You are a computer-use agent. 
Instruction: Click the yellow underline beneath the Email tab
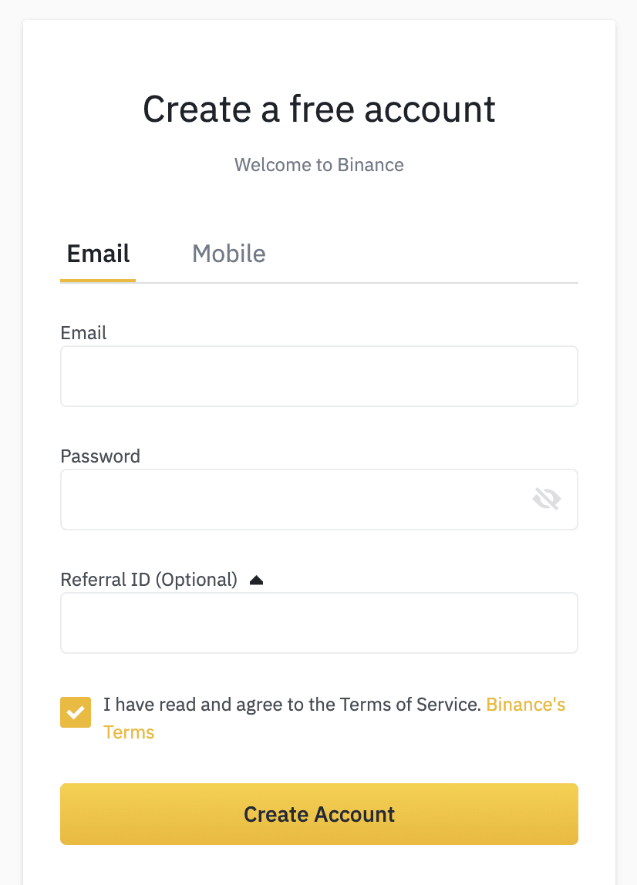click(98, 281)
